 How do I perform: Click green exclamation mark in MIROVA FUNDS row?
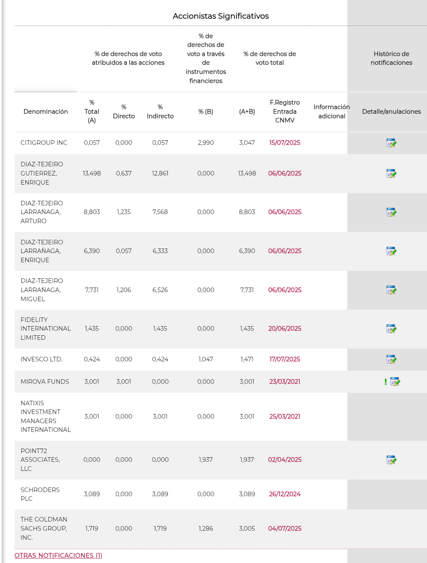coord(385,382)
